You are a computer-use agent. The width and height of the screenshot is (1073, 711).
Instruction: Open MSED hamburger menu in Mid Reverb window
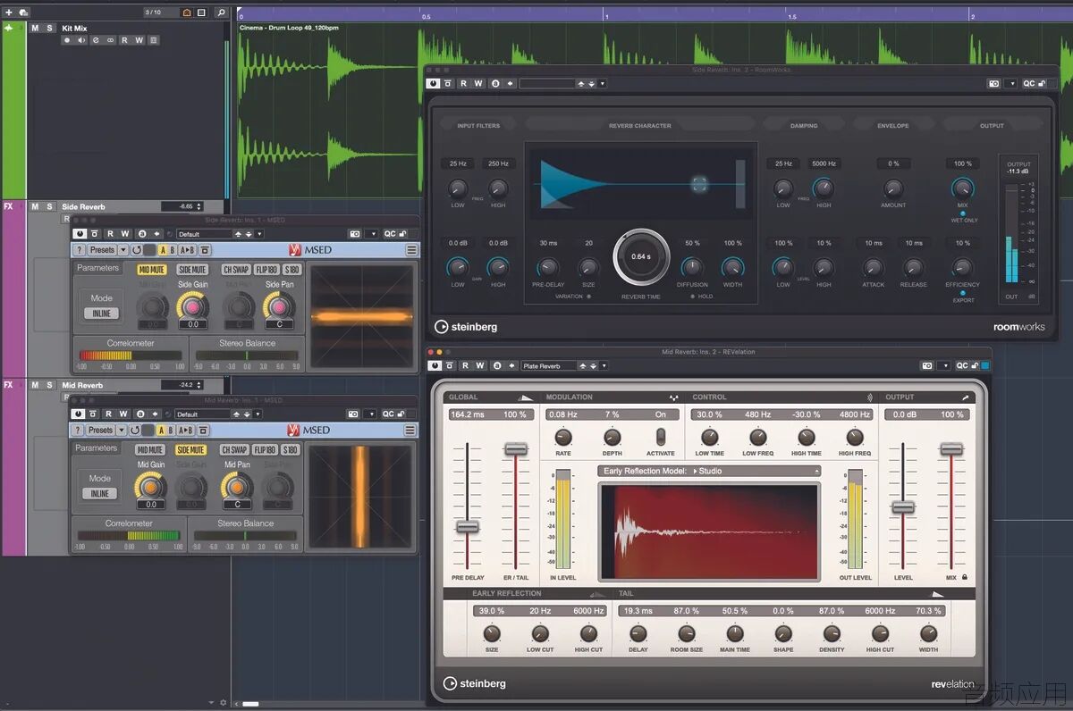pos(411,431)
